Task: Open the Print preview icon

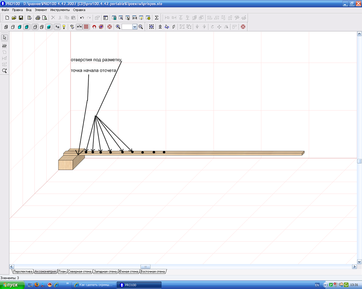Action: pos(45,18)
